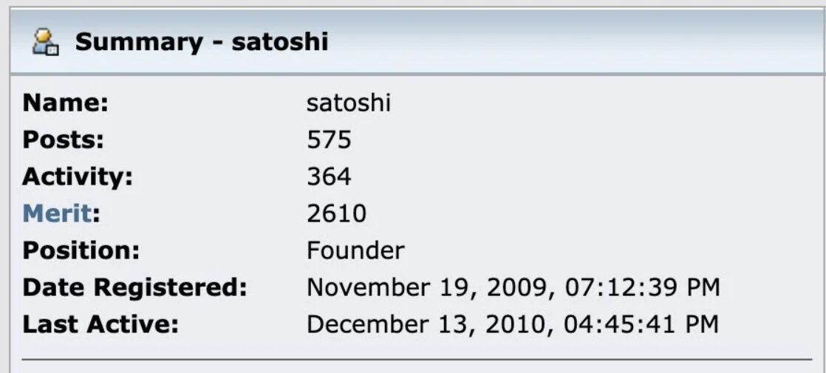826x373 pixels.
Task: Select the activity value 364
Action: click(329, 177)
